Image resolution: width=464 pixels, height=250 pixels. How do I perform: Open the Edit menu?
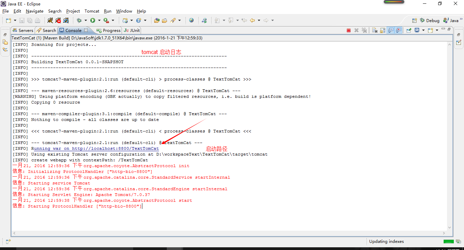[17, 11]
